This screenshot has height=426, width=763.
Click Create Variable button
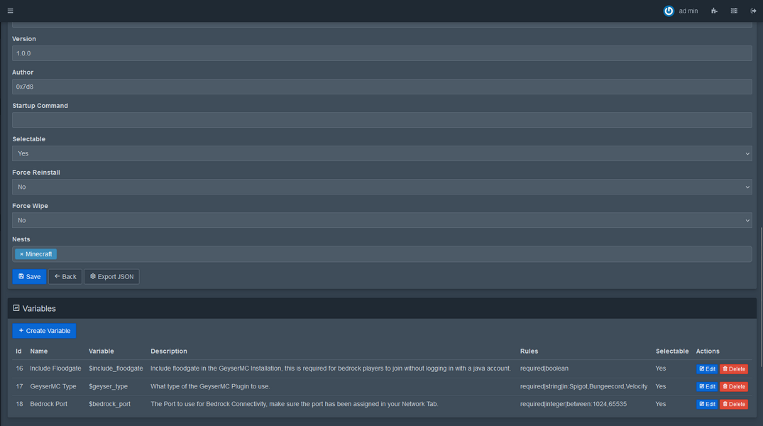coord(44,331)
